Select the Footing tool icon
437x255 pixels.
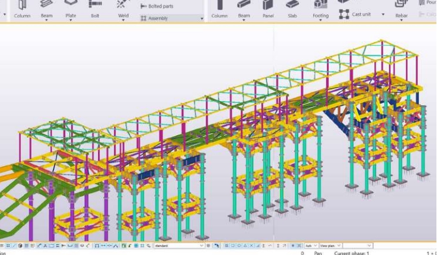321,4
